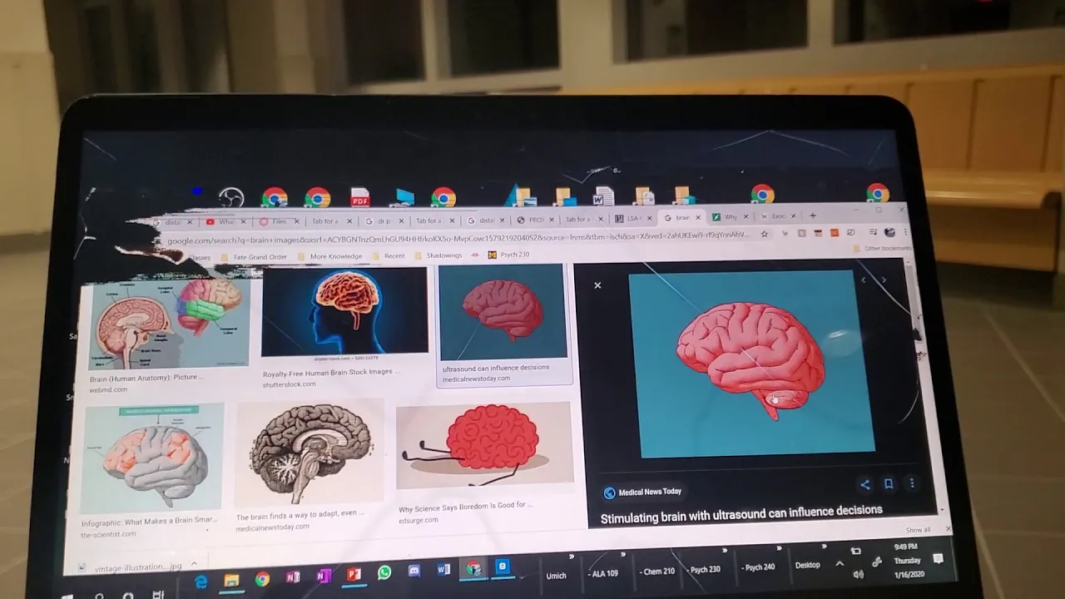Select 'The brain finds a way to adapt' thumbnail

(309, 452)
